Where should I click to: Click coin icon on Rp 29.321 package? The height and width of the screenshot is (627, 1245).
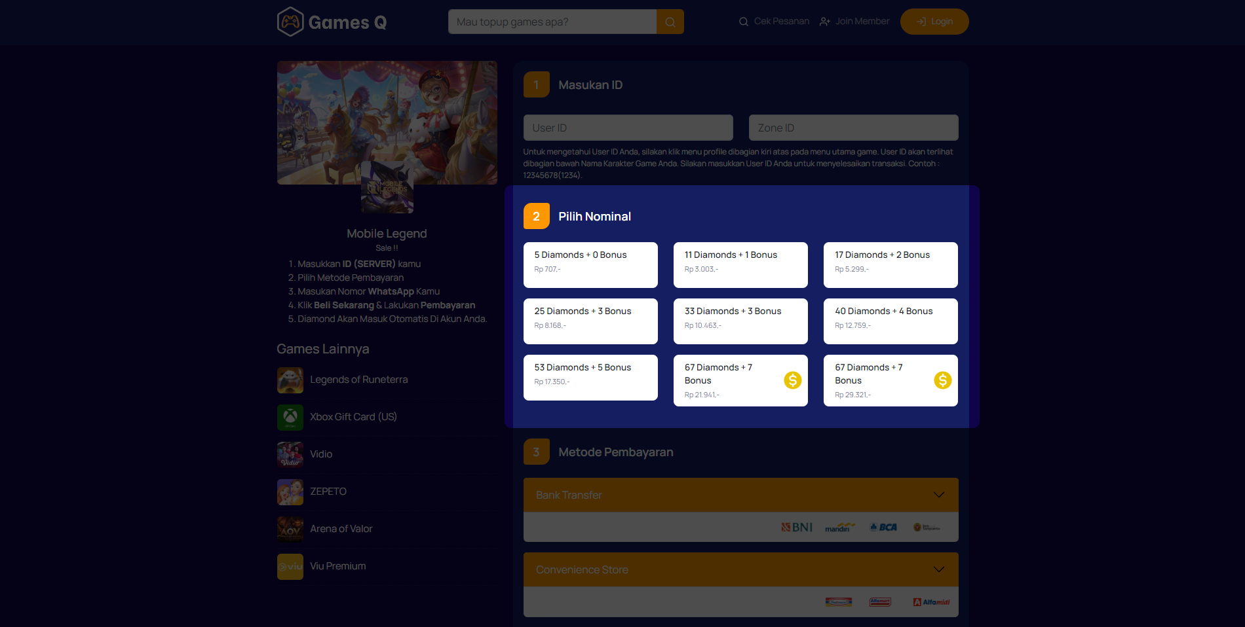pos(943,380)
